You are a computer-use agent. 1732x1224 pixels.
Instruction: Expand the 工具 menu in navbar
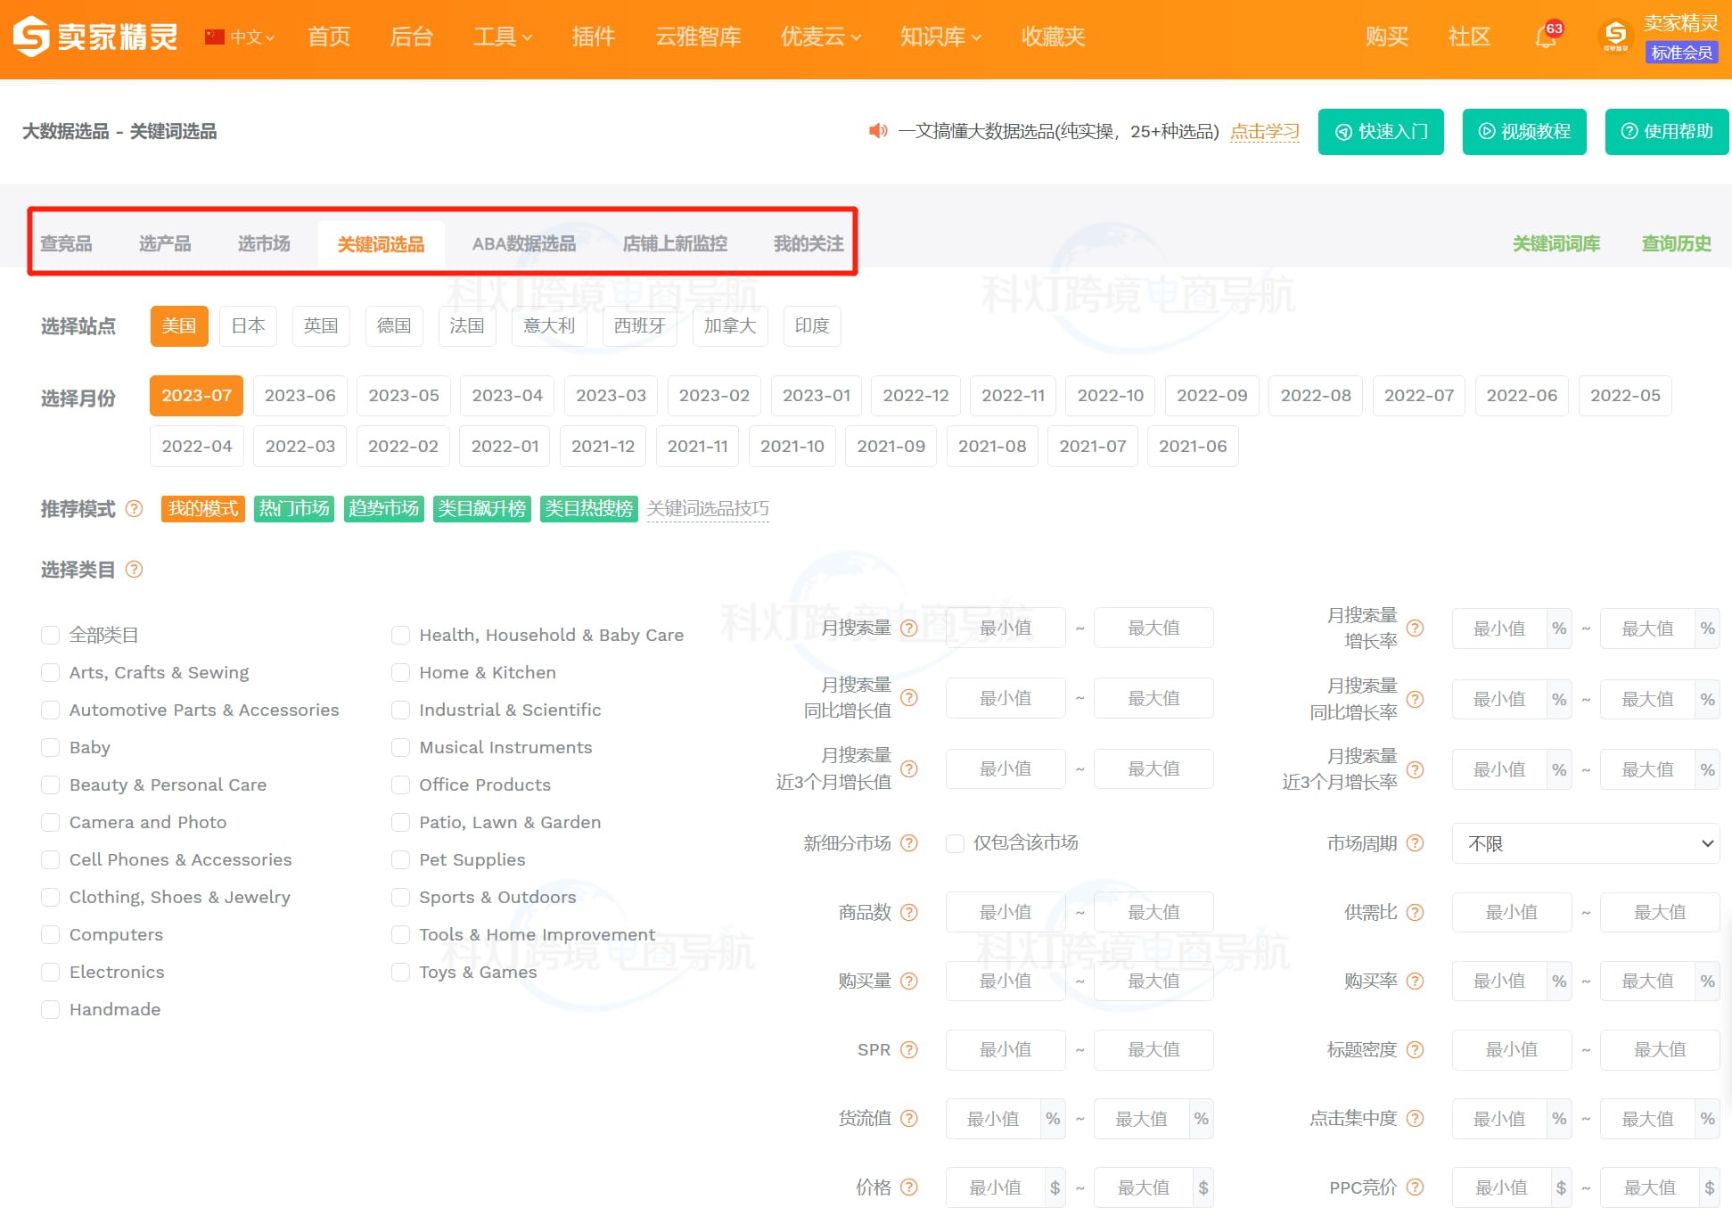tap(502, 37)
